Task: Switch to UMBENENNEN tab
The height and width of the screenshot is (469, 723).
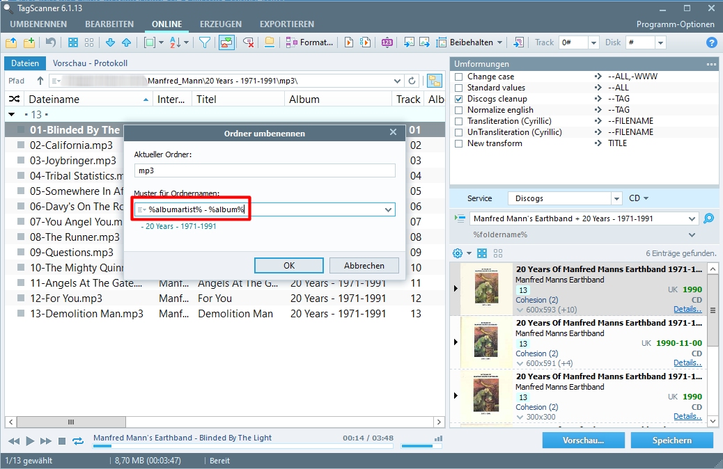Action: [x=38, y=24]
